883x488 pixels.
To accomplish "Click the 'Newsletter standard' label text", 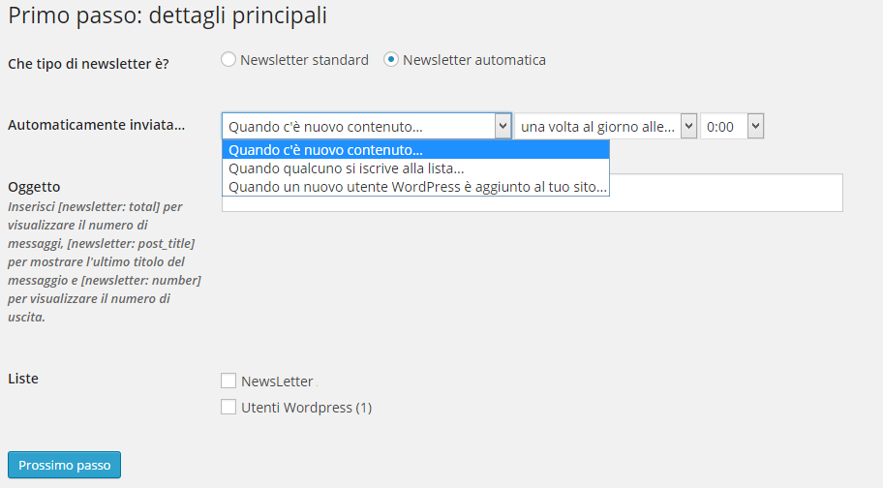I will pyautogui.click(x=304, y=60).
